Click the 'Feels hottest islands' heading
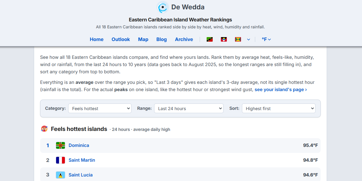The width and height of the screenshot is (362, 181). [x=79, y=129]
